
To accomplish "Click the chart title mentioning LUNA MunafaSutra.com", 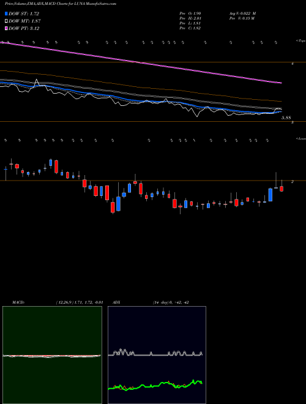I will (60, 4).
